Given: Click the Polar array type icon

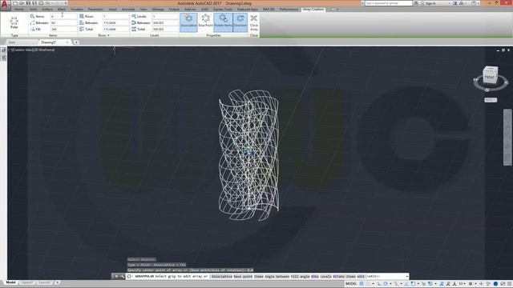Looking at the screenshot, I should [x=14, y=23].
